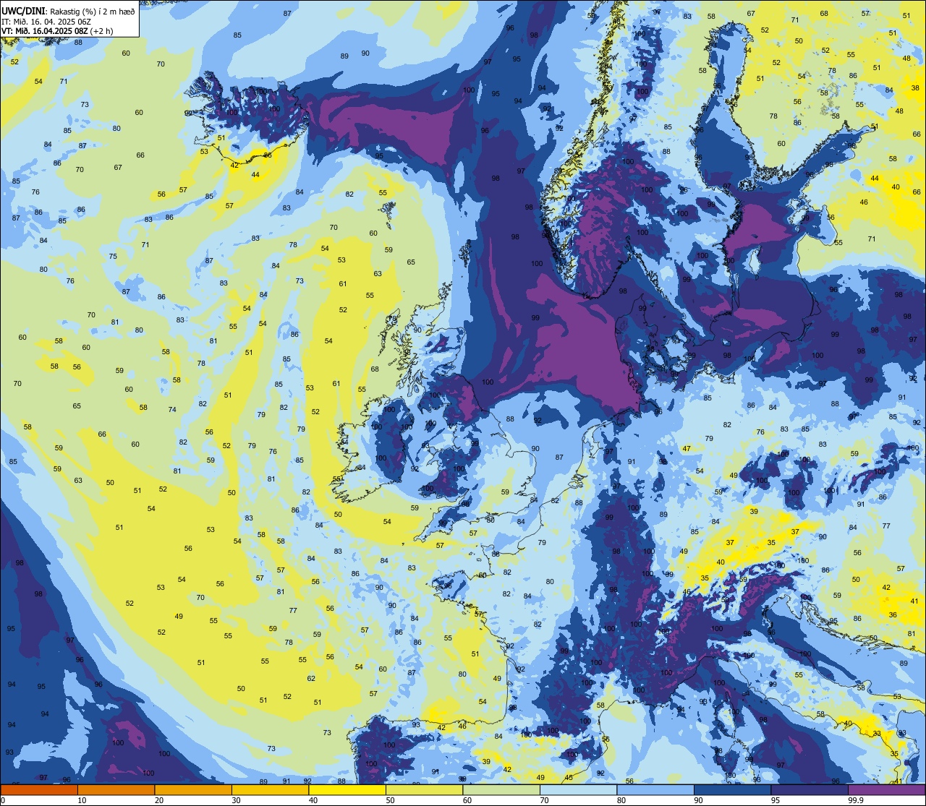Click the legend label '30'
The image size is (926, 806).
pos(236,800)
